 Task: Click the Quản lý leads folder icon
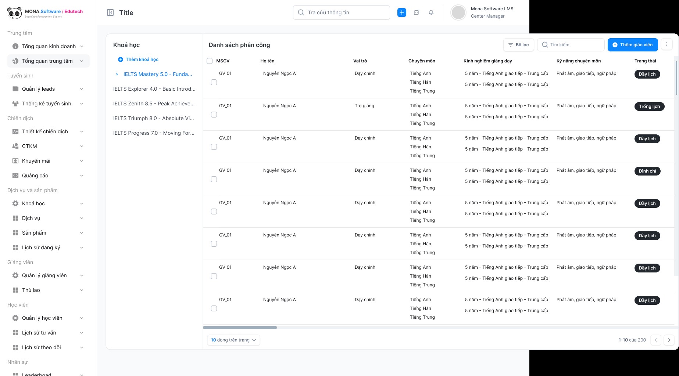15,89
